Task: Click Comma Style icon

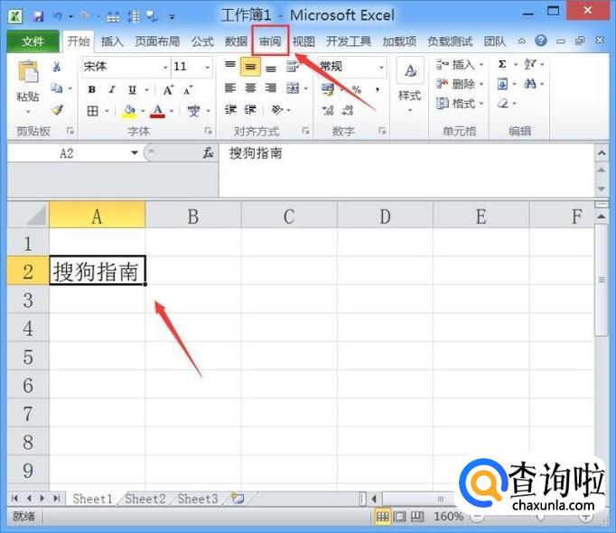Action: coord(378,90)
